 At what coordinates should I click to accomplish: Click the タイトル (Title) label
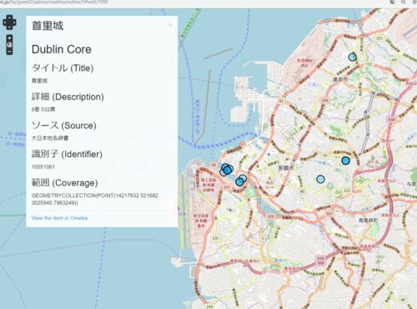coord(63,68)
